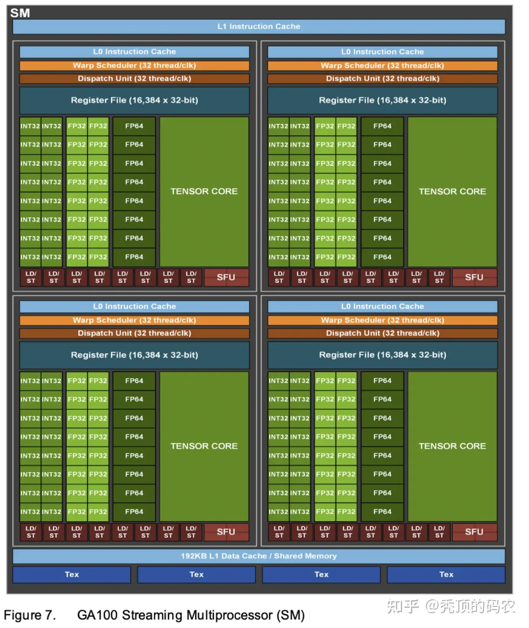The height and width of the screenshot is (628, 529).
Task: Click the SM label at top-left corner
Action: (x=20, y=13)
